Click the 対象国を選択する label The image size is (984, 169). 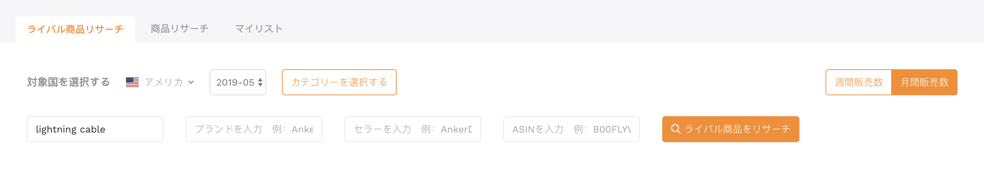point(68,82)
